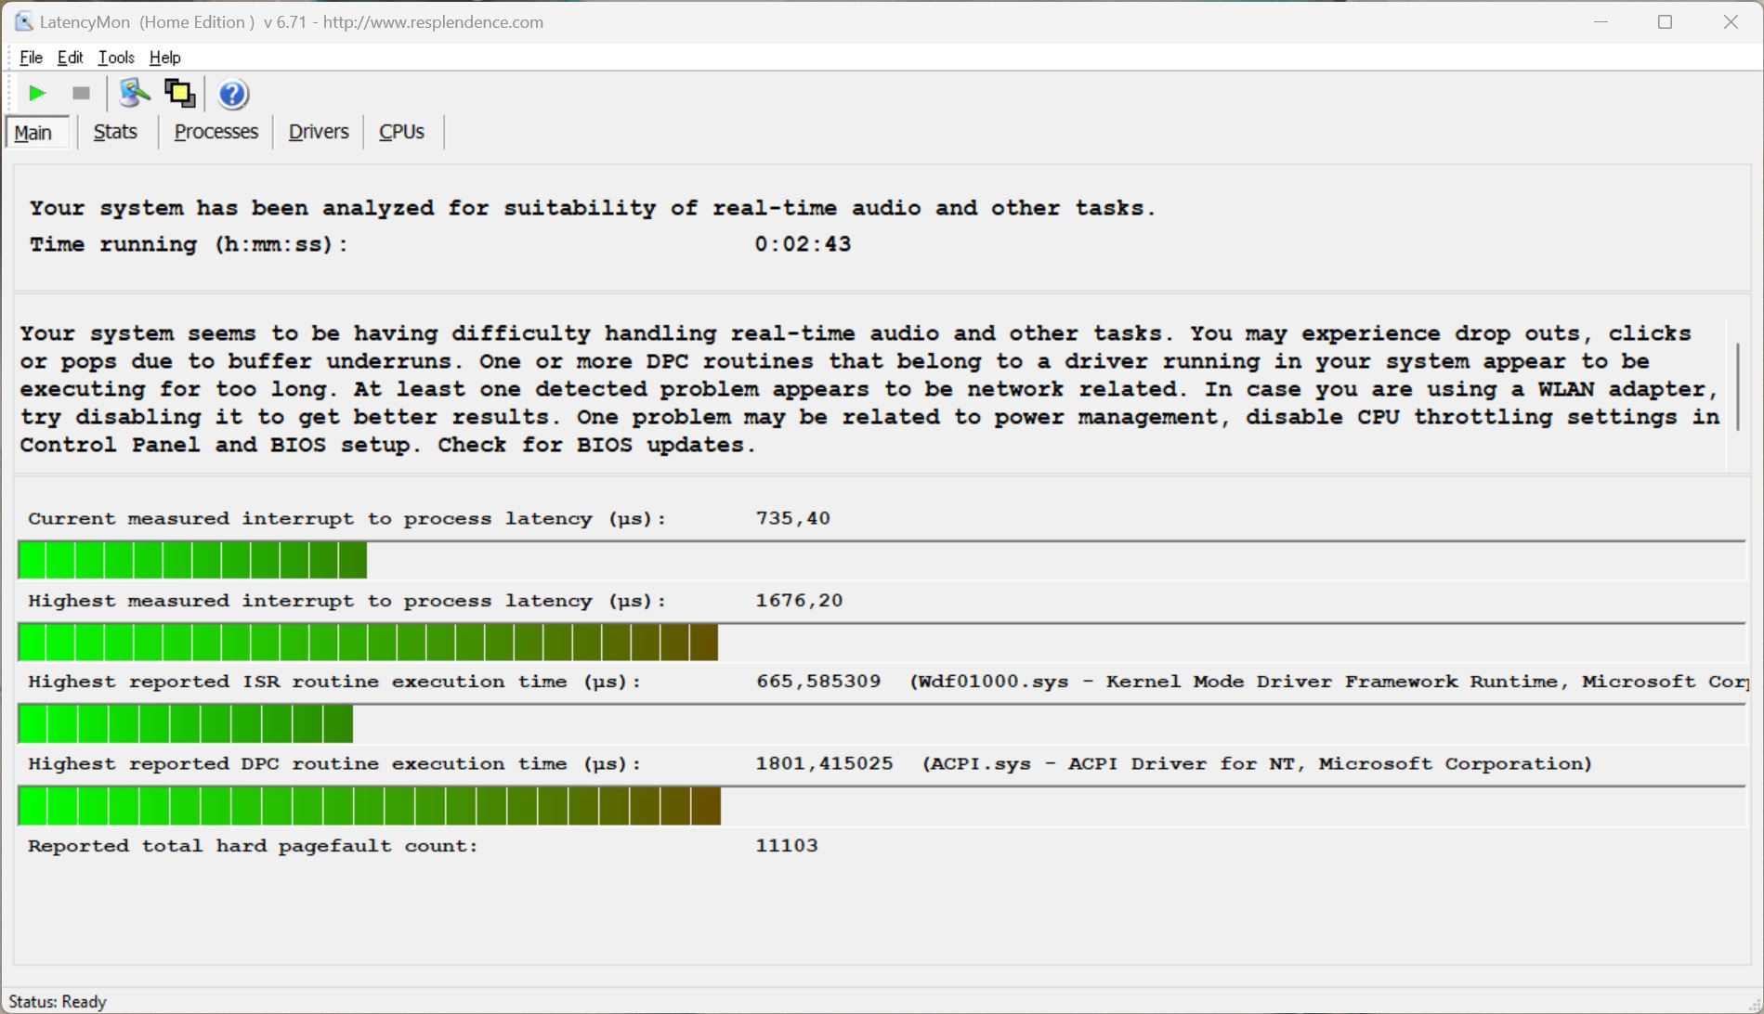Click the LatencyMon app icon in the title bar
Screen dimensions: 1764x1014
point(23,21)
